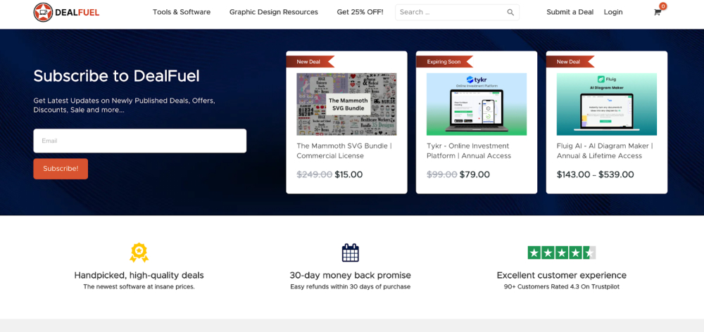This screenshot has height=332, width=704.
Task: Click 30-day money back promise heading
Action: [350, 275]
